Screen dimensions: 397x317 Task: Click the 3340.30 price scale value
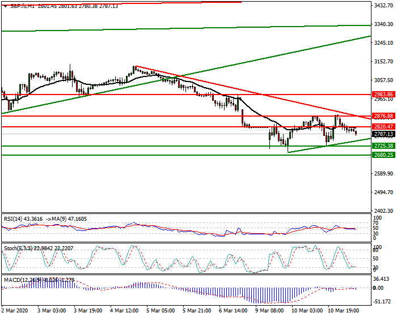(383, 24)
